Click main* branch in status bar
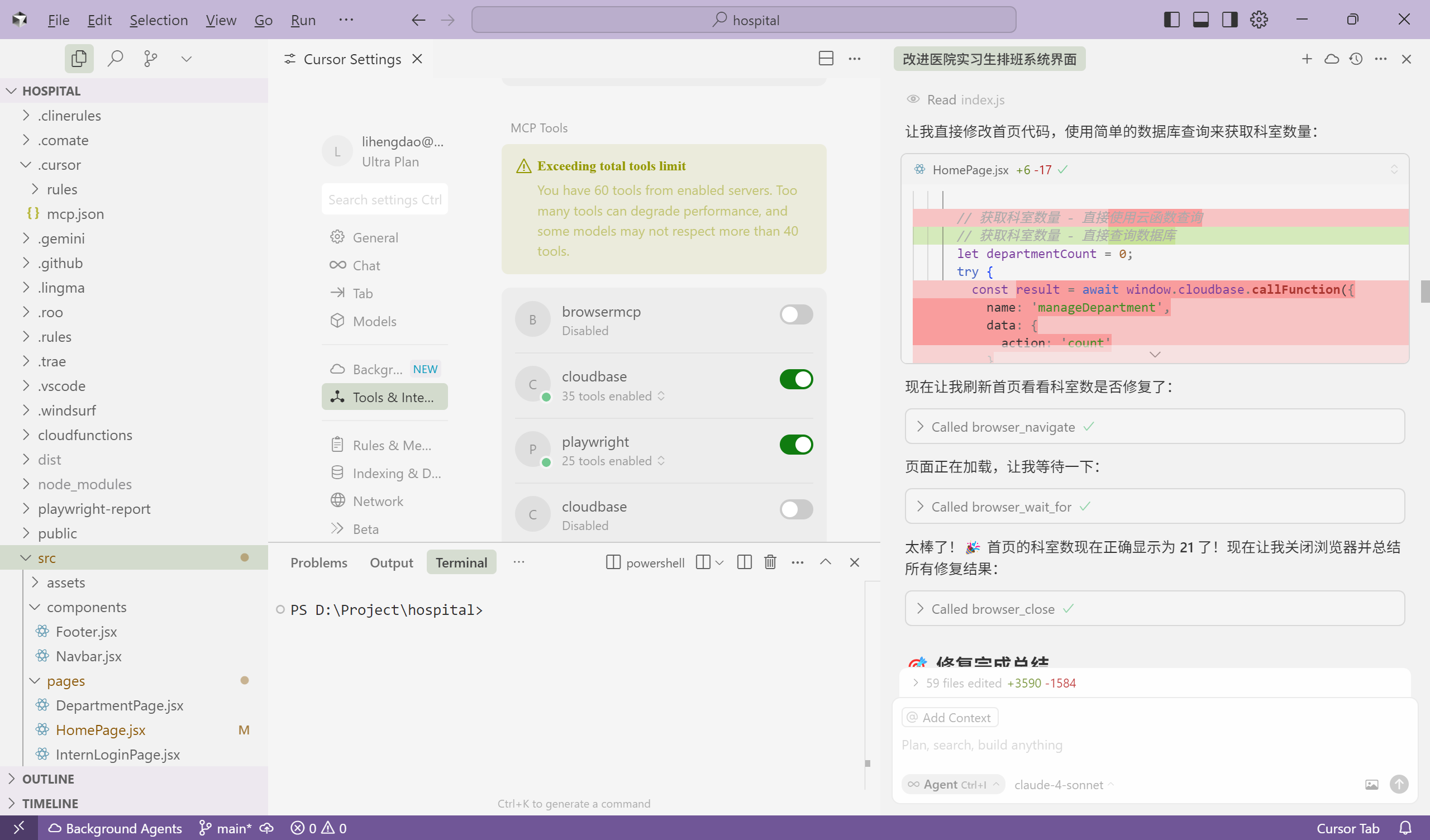The width and height of the screenshot is (1430, 840). [226, 828]
